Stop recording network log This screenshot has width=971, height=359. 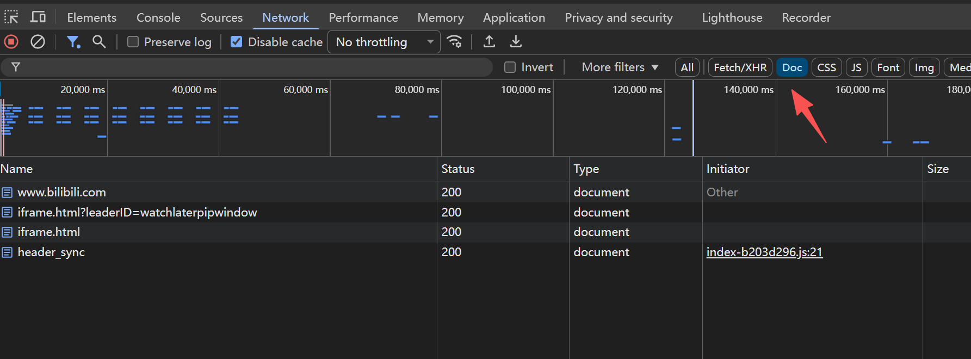point(11,42)
